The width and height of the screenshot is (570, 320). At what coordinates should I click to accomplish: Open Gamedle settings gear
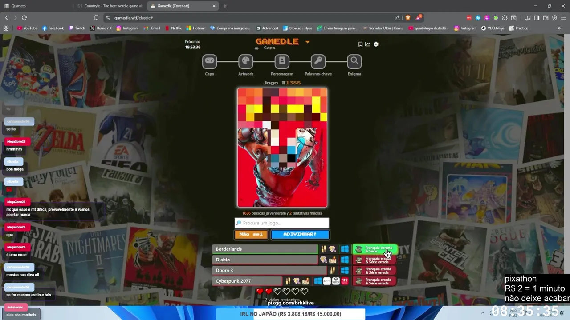pyautogui.click(x=376, y=44)
